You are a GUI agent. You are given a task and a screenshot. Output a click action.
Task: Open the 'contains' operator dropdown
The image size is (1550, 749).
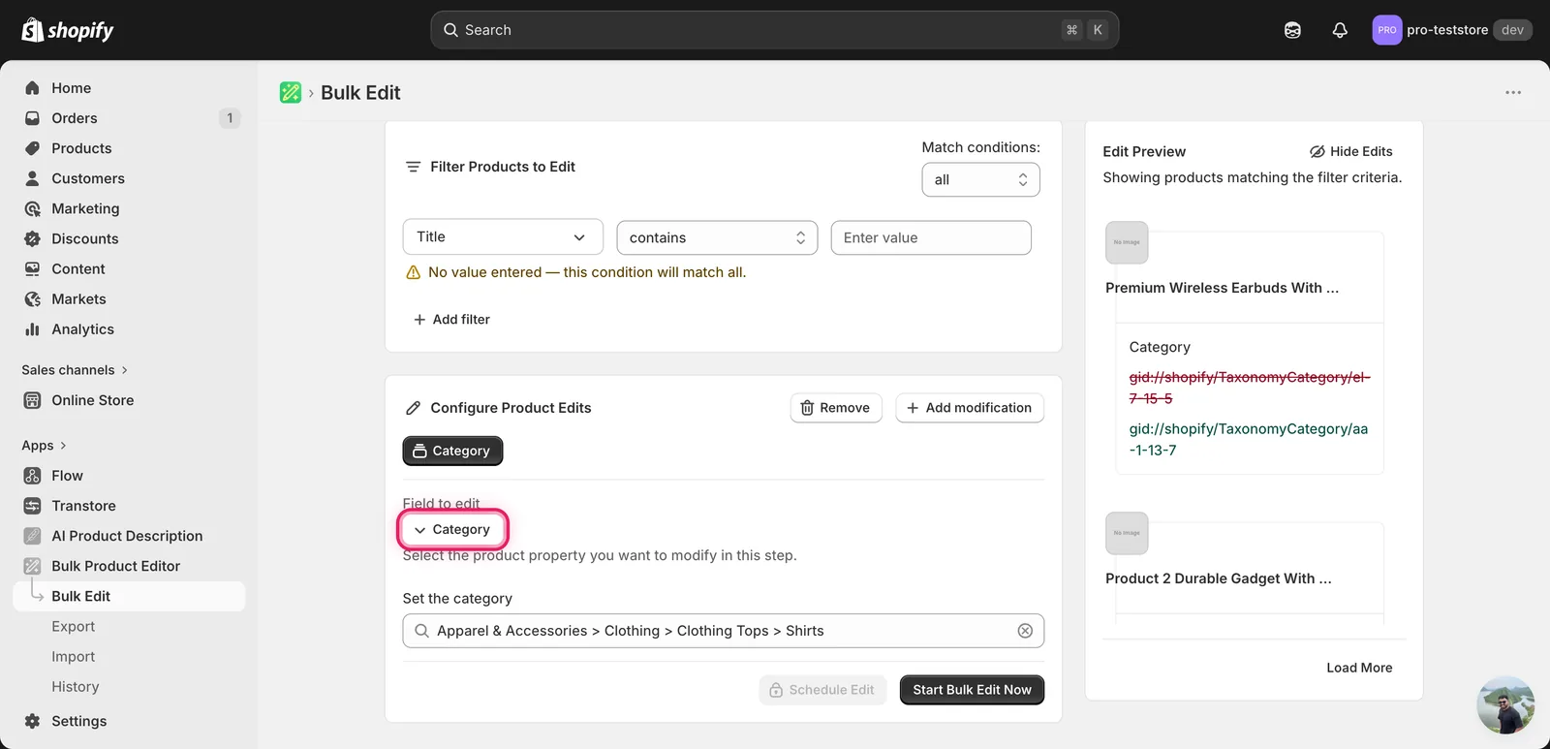tap(717, 237)
